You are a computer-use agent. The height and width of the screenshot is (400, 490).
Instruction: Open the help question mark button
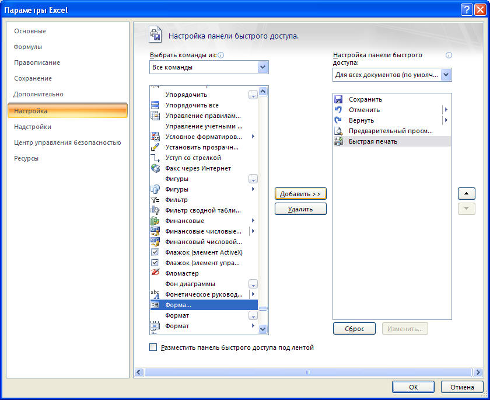click(466, 10)
